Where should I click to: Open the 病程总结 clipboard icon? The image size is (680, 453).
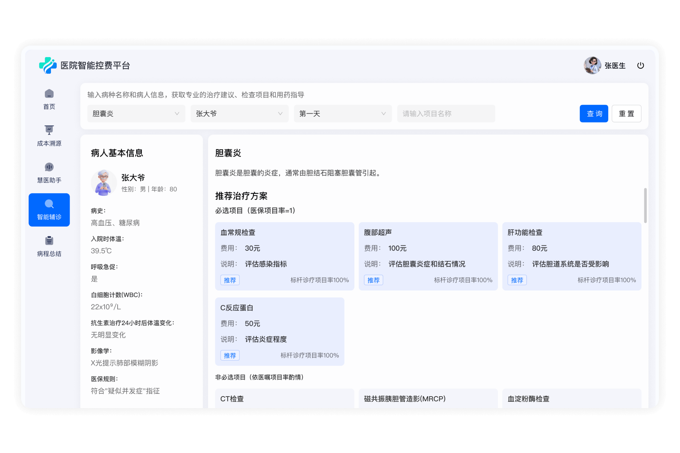(49, 241)
